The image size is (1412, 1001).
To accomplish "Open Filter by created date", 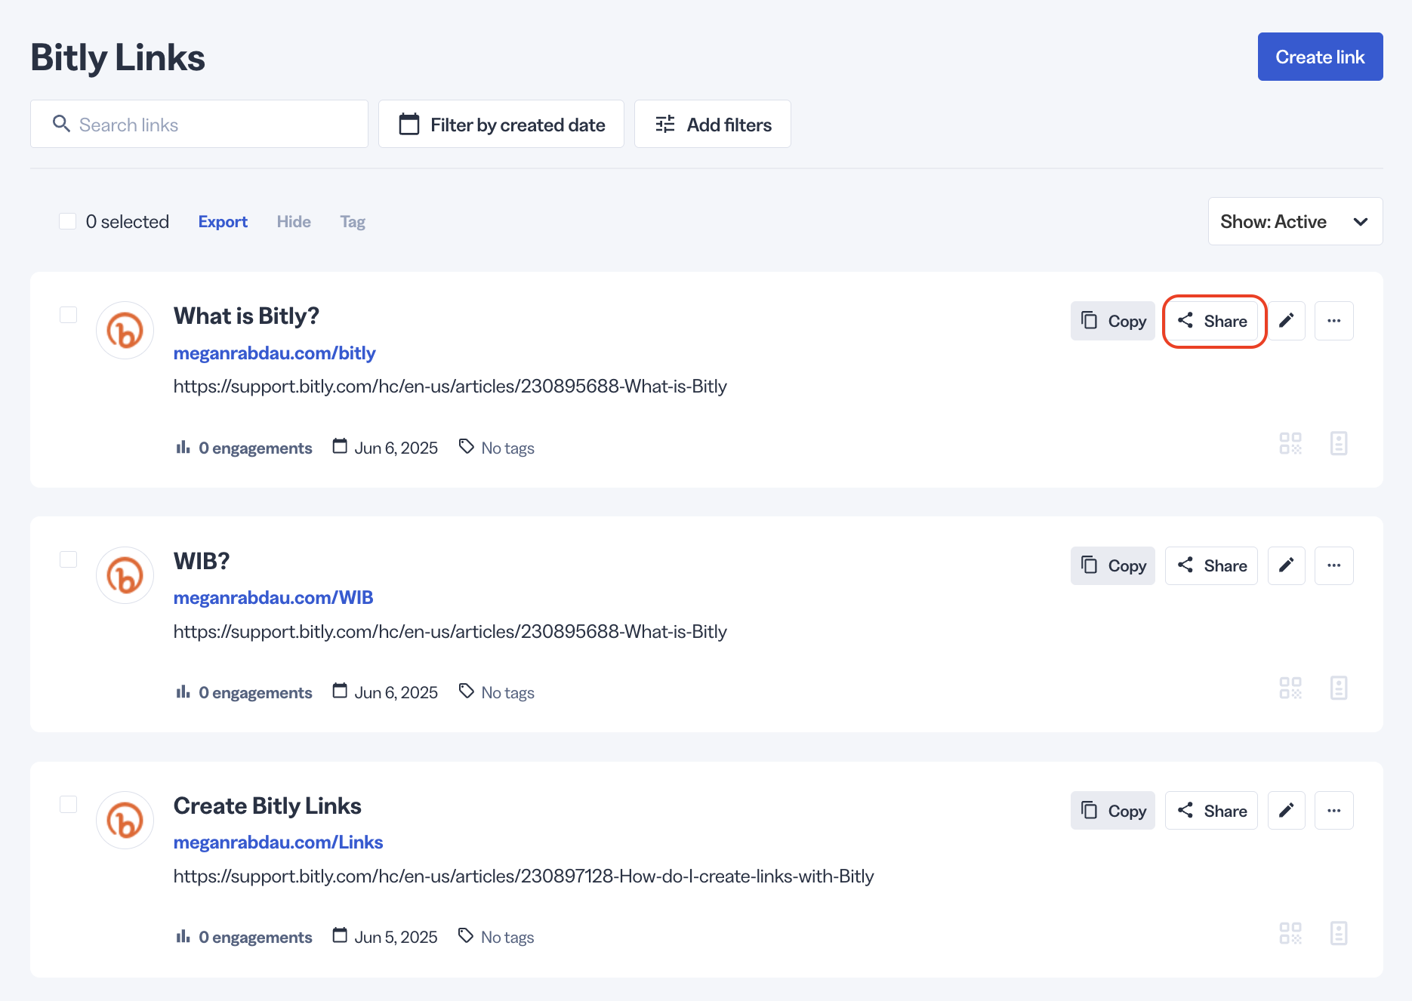I will pyautogui.click(x=501, y=124).
